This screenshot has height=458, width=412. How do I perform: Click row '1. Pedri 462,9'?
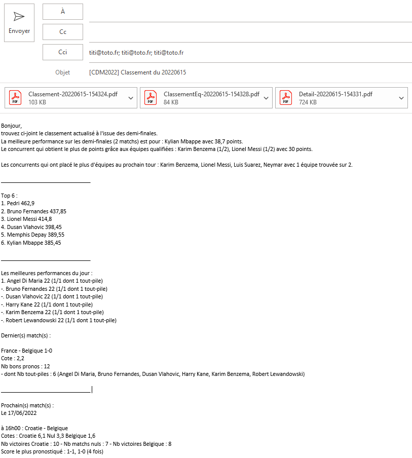(18, 203)
